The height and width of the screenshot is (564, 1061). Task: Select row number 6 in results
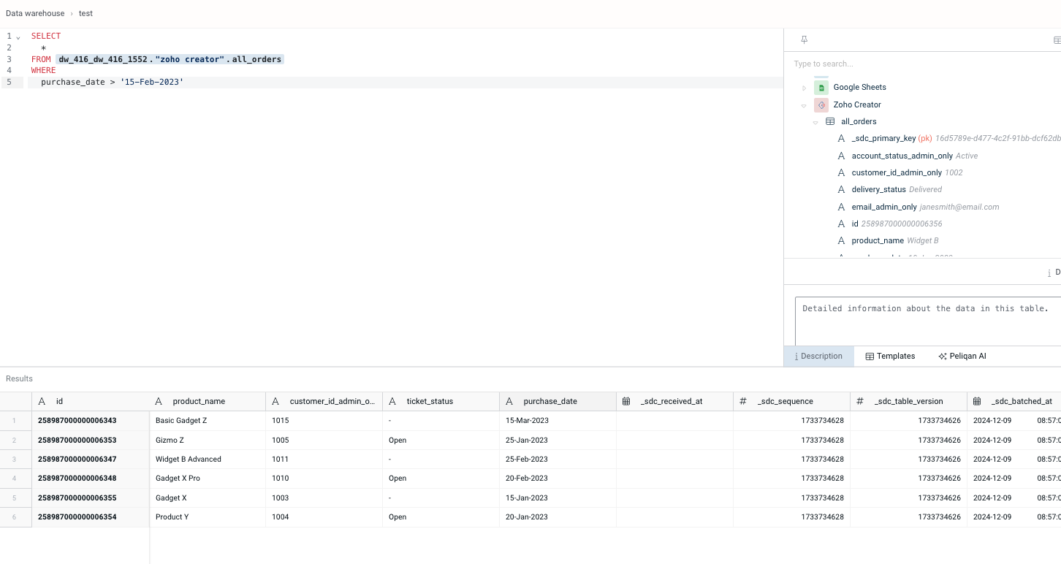tap(16, 517)
